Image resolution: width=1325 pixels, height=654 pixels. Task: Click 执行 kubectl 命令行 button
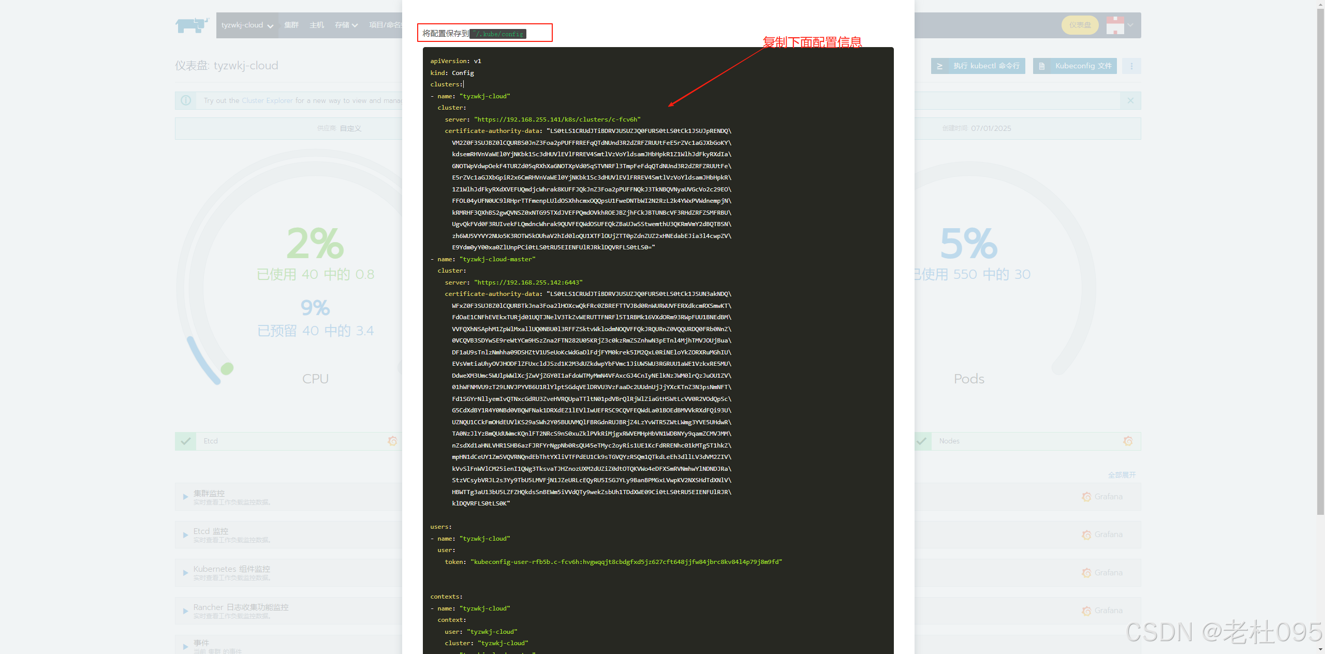coord(978,66)
